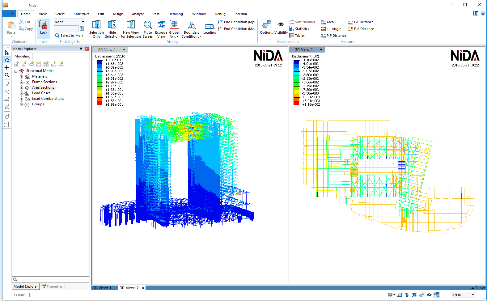The image size is (487, 301).
Task: Toggle the Sort Number option
Action: point(302,22)
